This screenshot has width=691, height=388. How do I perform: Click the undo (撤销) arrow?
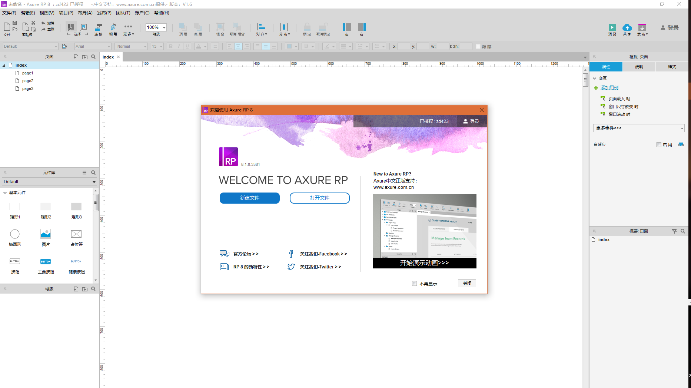43,23
